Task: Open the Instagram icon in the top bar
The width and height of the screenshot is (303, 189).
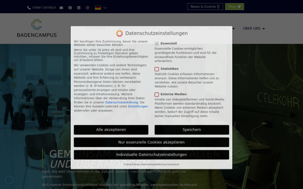Action: pyautogui.click(x=87, y=8)
